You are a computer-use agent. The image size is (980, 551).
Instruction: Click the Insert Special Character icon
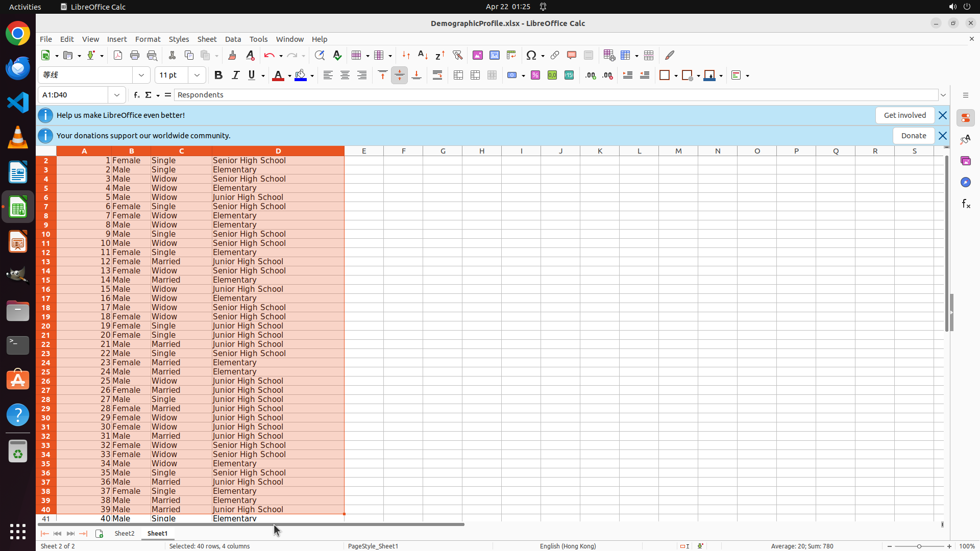tap(531, 55)
